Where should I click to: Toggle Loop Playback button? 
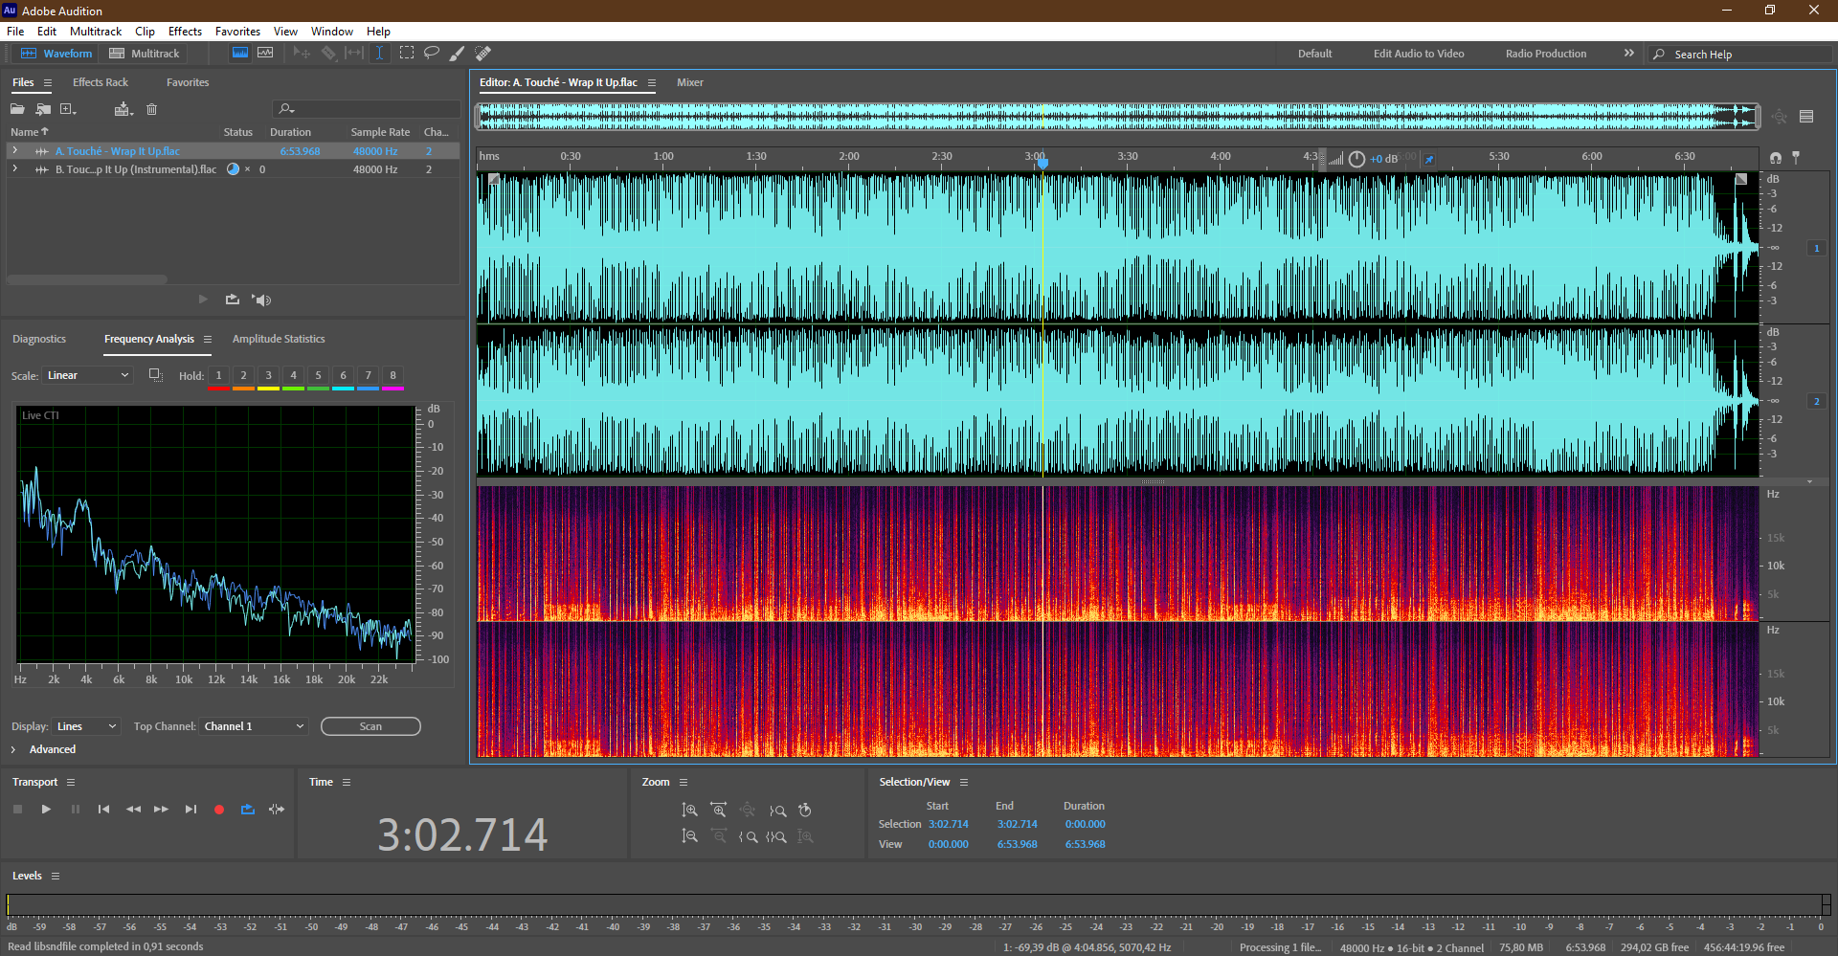[x=248, y=810]
